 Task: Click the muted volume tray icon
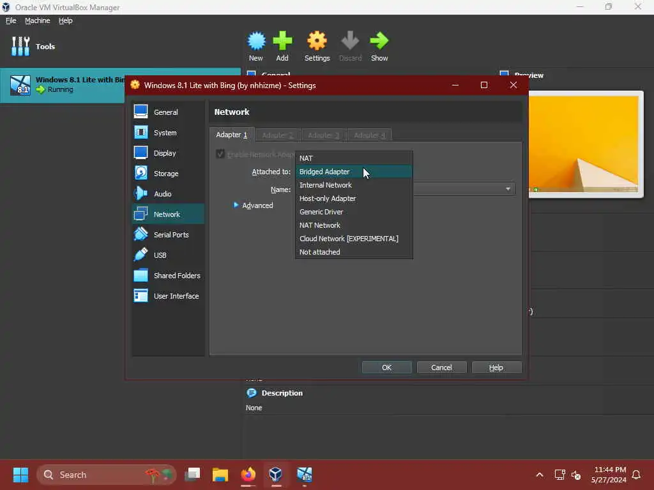click(577, 475)
